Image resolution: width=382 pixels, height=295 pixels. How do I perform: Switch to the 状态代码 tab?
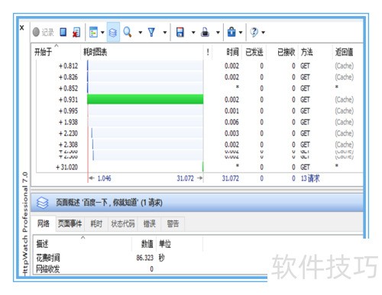tap(123, 223)
